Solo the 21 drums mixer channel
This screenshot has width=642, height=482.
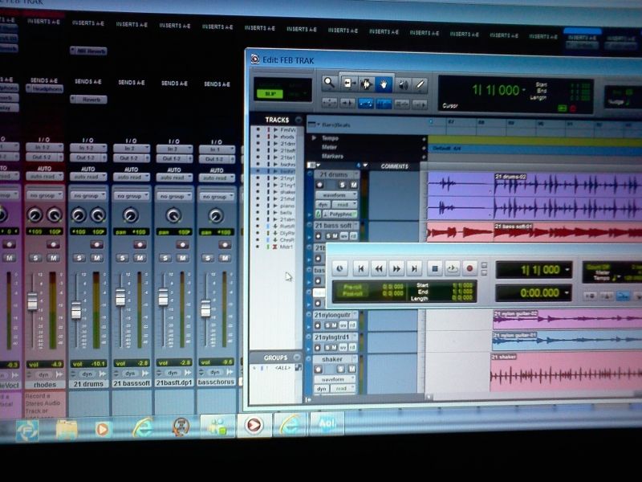click(x=79, y=258)
